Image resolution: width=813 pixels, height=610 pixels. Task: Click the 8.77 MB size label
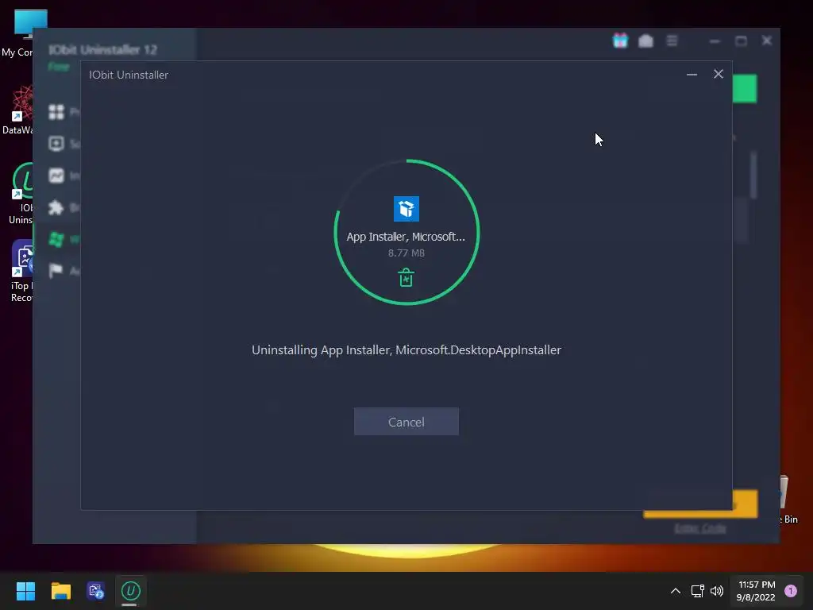[406, 253]
